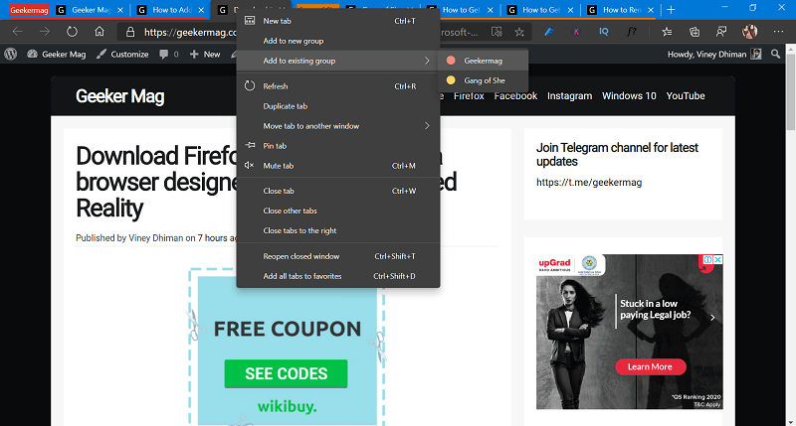Reload the page with the refresh icon

click(x=72, y=32)
